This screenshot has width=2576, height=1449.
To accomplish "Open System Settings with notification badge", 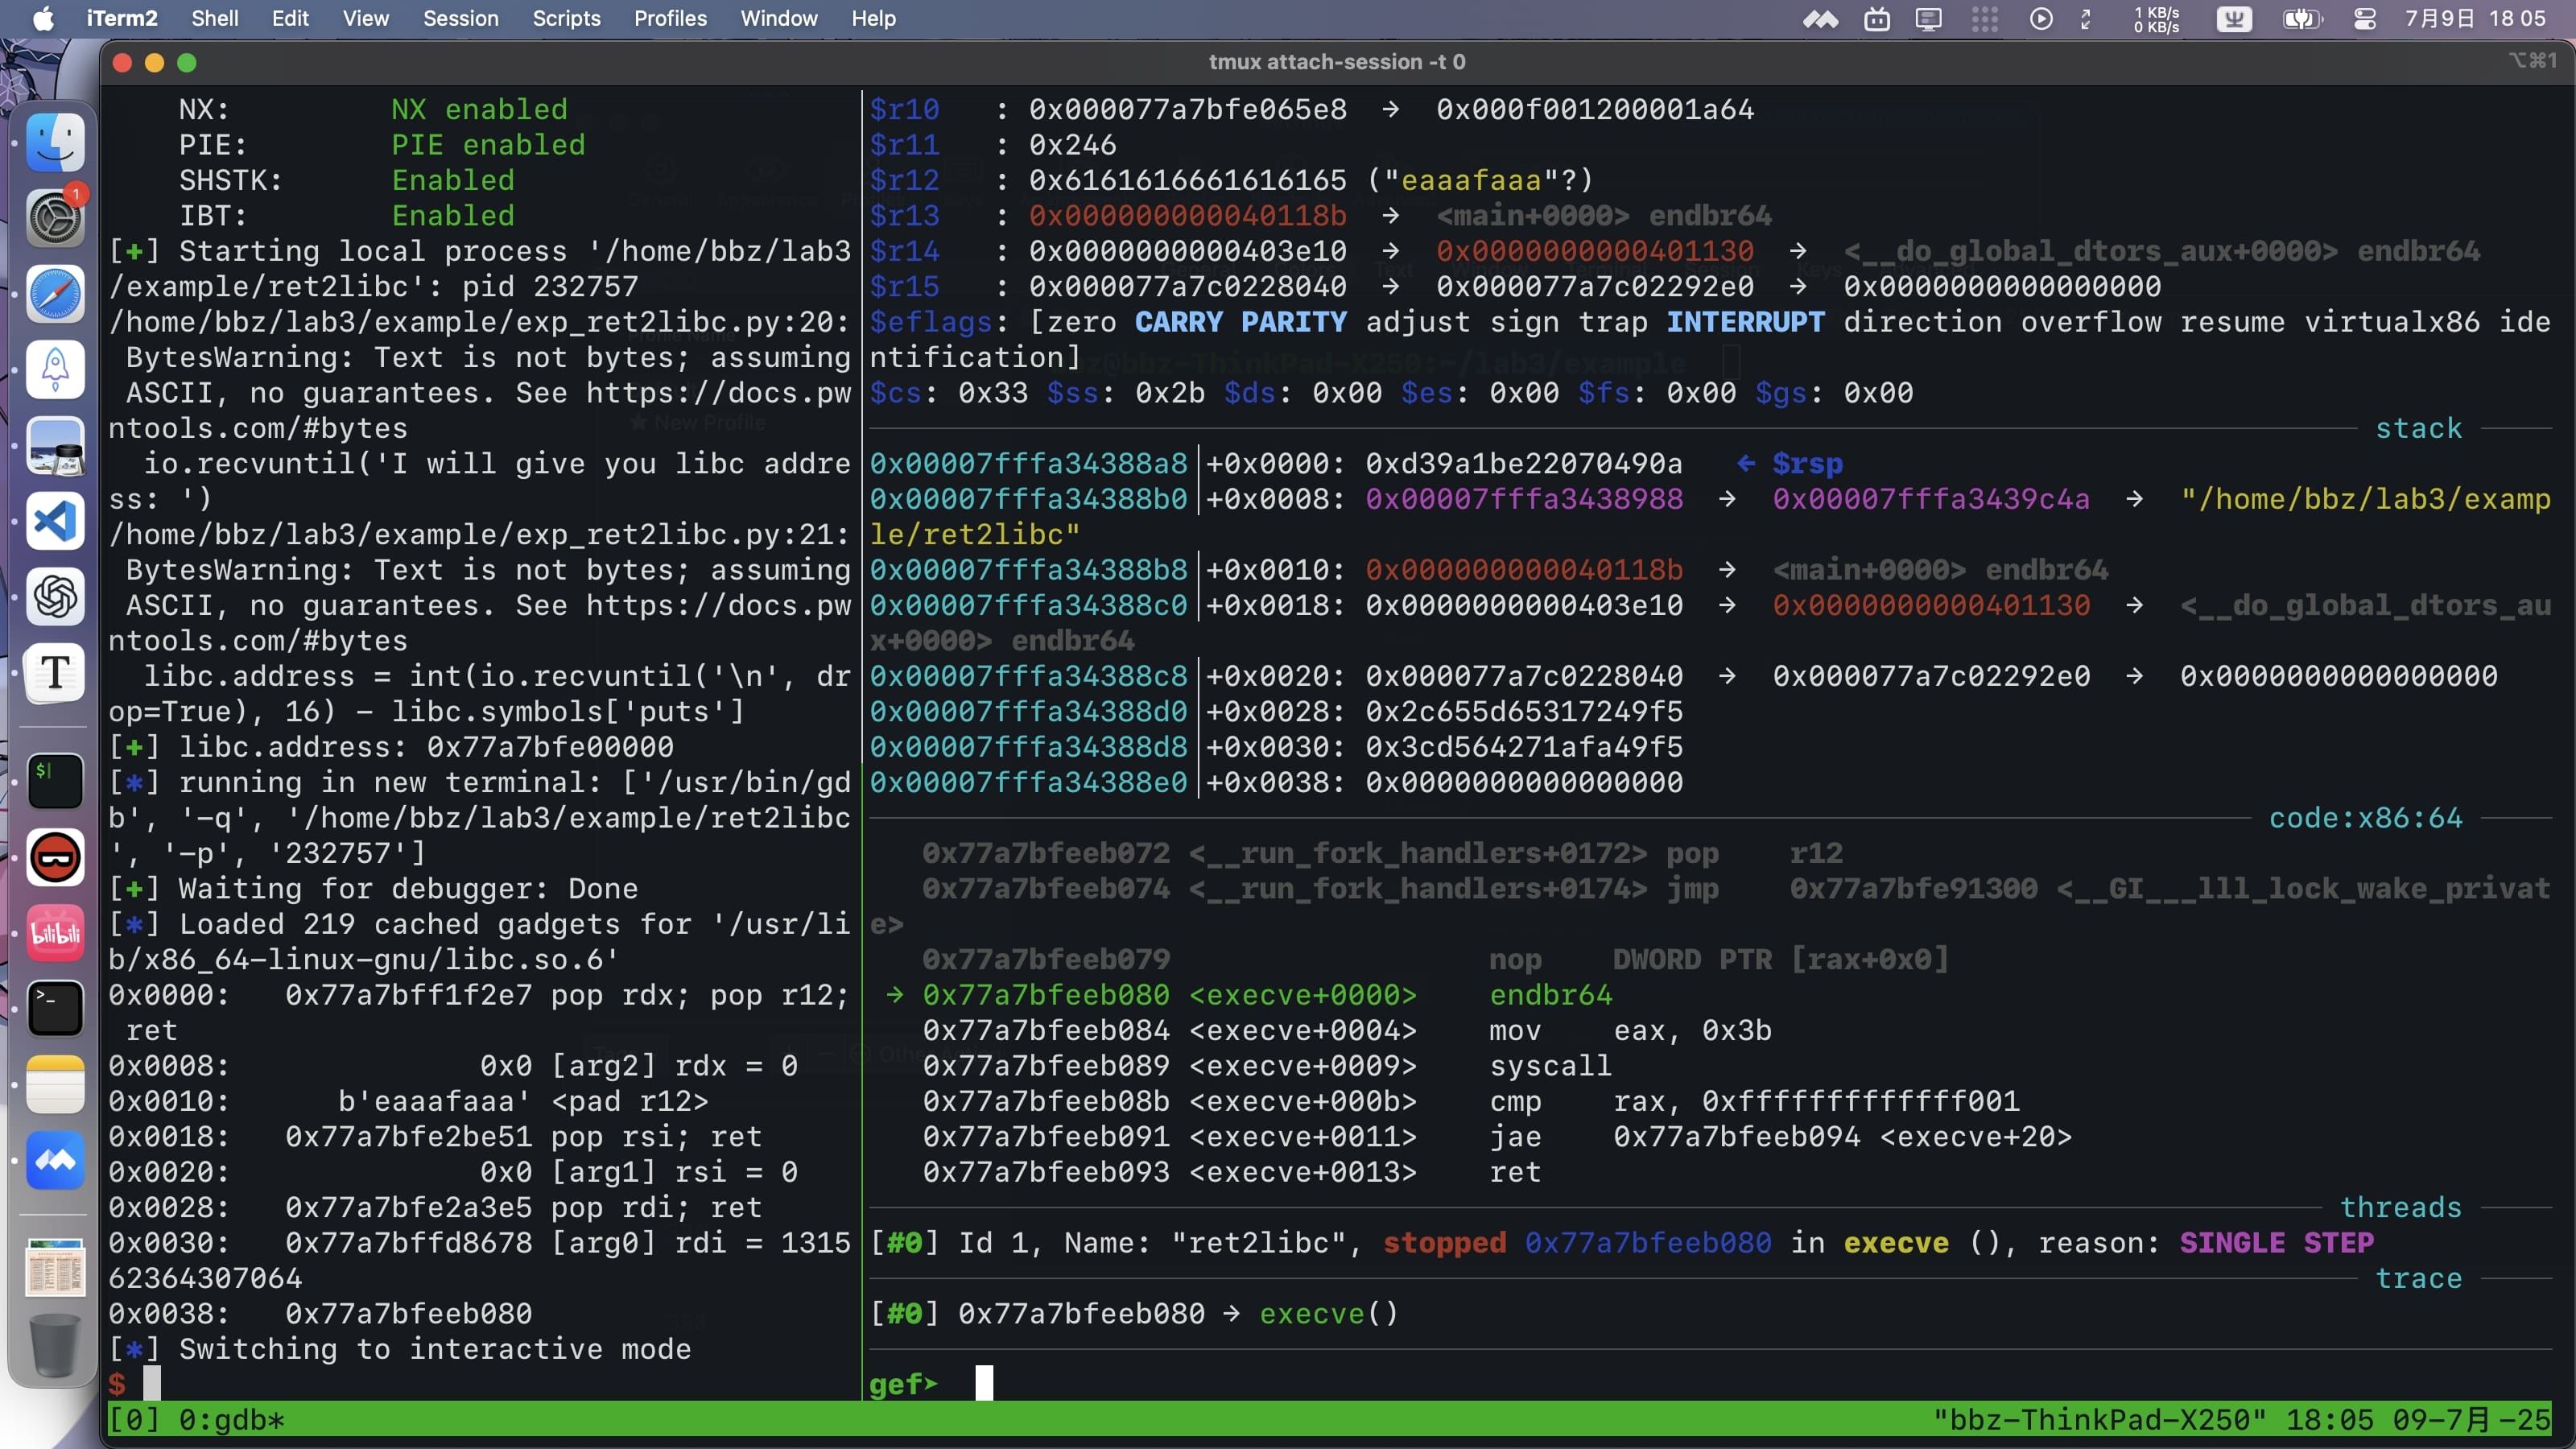I will click(55, 218).
